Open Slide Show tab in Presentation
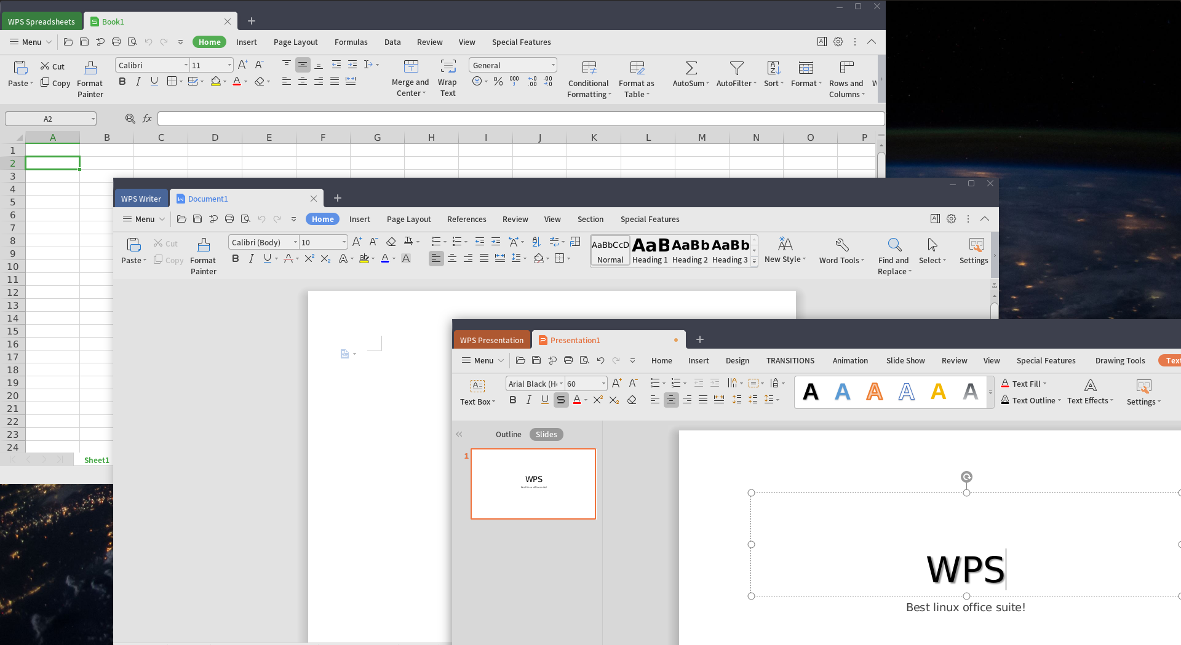The height and width of the screenshot is (645, 1181). 905,360
